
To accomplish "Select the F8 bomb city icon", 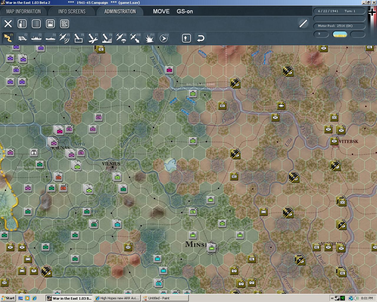I will 107,38.
